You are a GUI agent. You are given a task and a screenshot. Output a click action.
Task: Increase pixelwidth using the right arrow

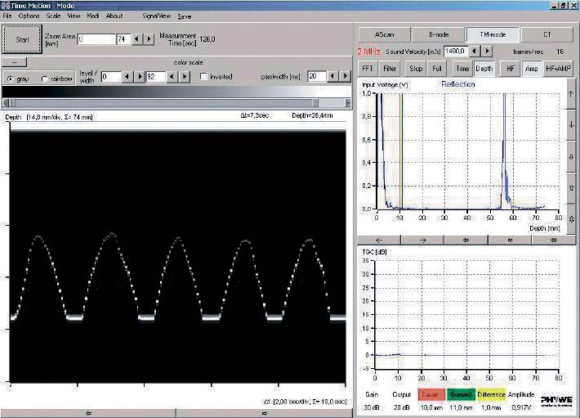pos(346,77)
